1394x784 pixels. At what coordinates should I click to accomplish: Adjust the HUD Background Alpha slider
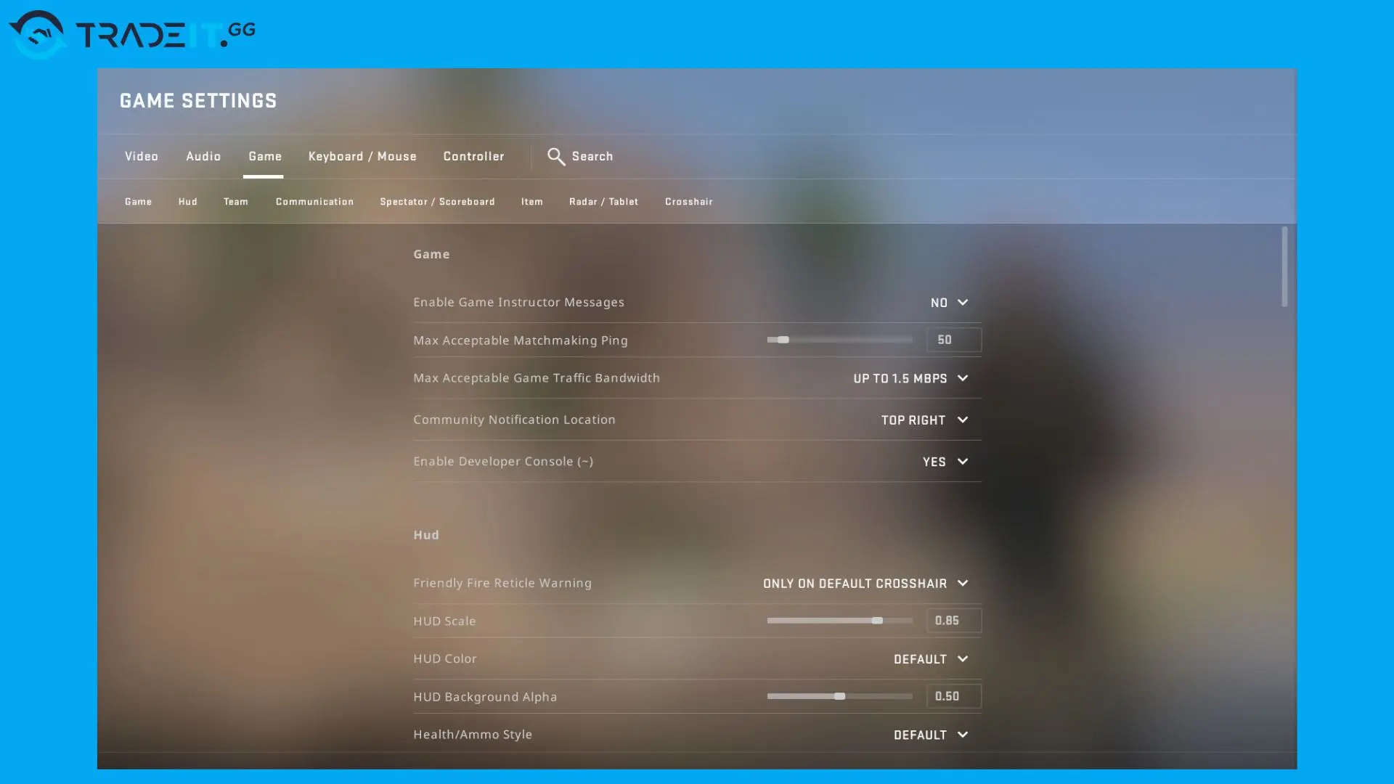pos(839,696)
